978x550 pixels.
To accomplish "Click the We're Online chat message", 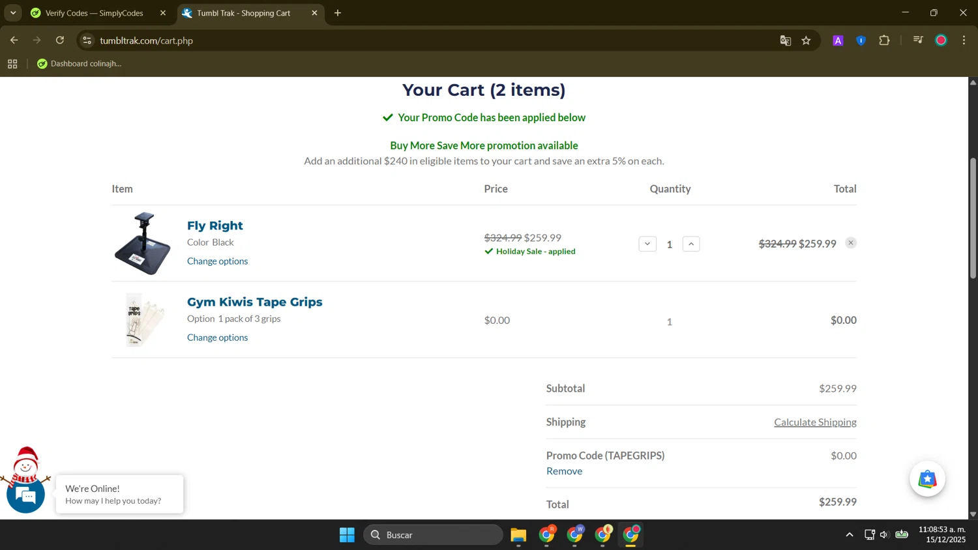I will [120, 495].
